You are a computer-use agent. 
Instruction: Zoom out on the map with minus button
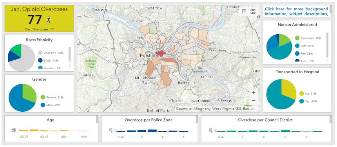coord(254,100)
